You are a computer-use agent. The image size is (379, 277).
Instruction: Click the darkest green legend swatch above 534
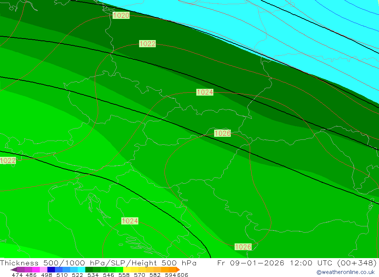pos(89,269)
